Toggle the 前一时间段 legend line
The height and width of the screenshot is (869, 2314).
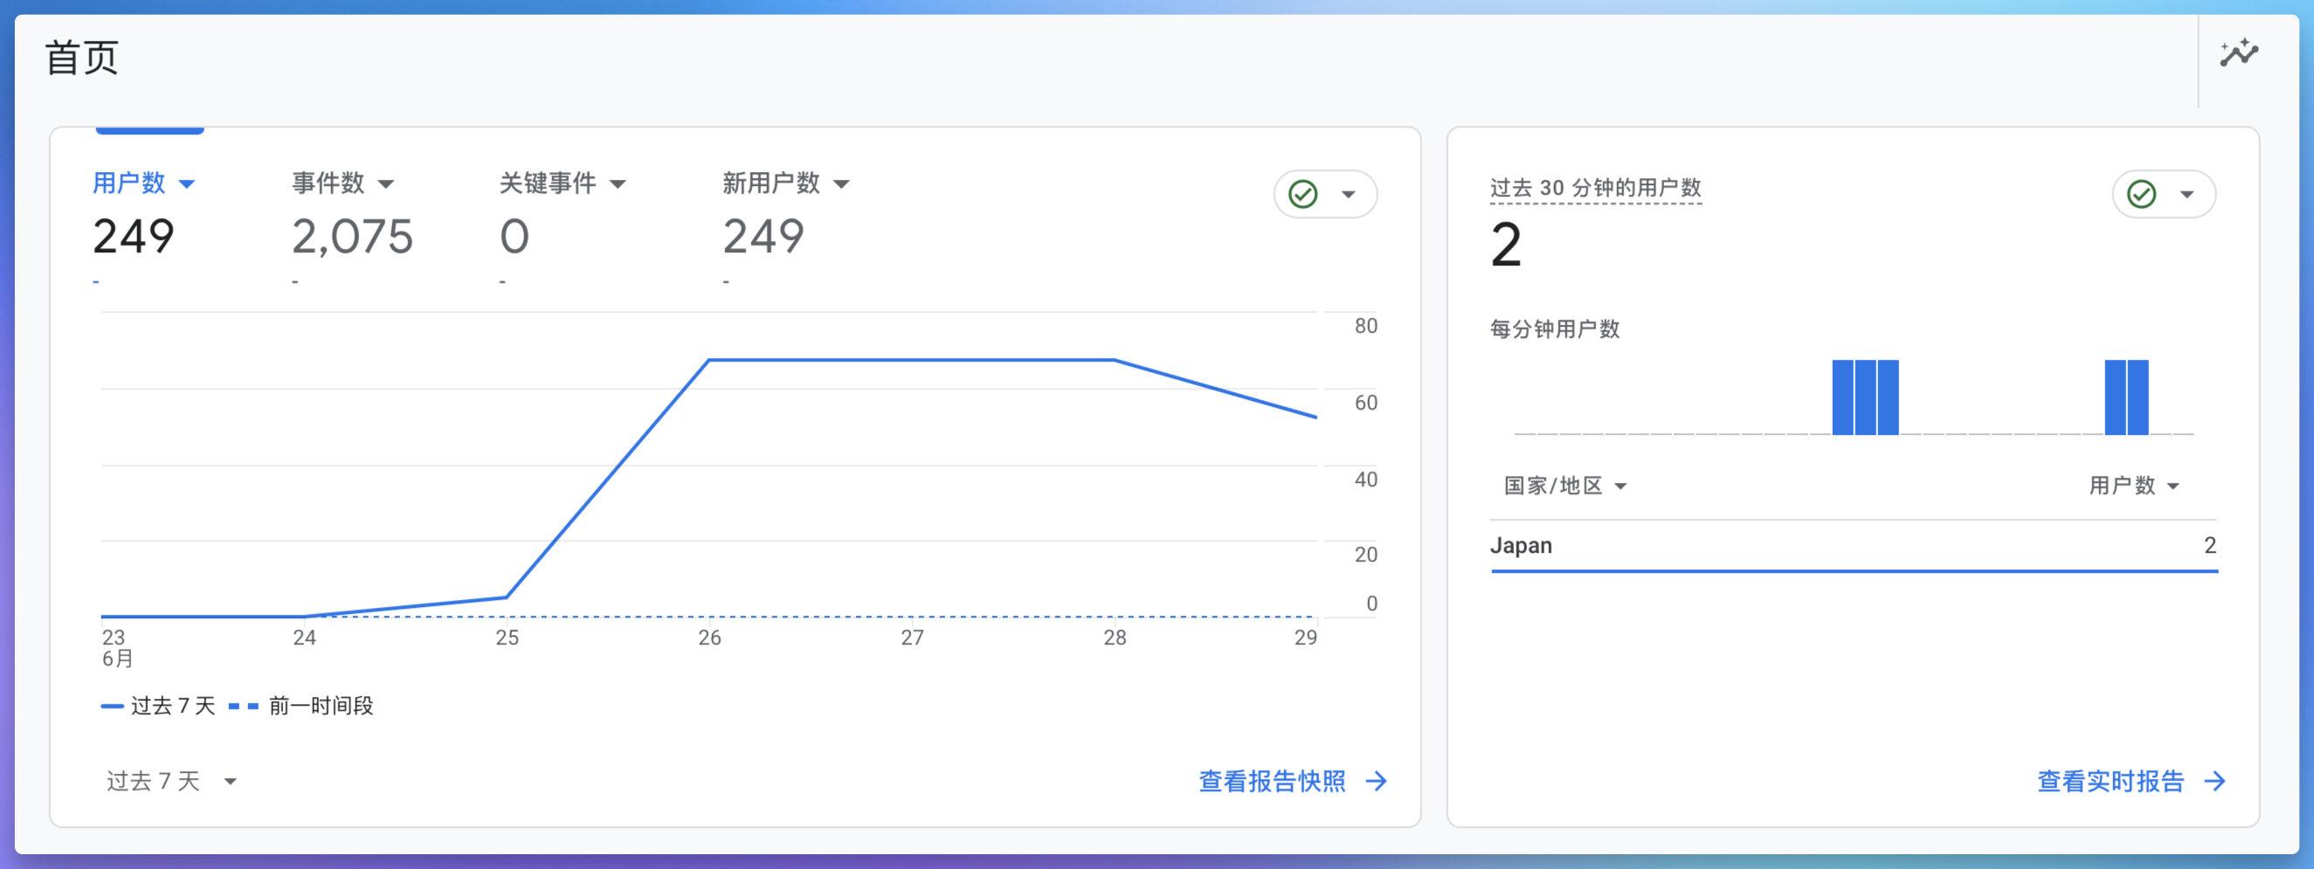point(319,706)
